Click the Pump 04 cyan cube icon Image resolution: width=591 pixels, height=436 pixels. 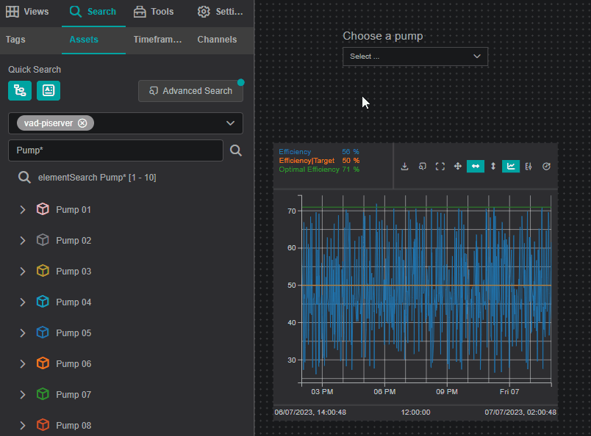[43, 302]
